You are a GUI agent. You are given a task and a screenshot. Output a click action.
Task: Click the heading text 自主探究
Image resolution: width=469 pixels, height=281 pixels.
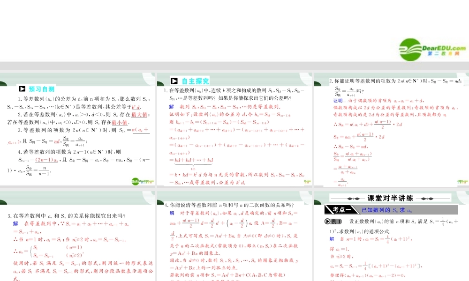tap(195, 81)
